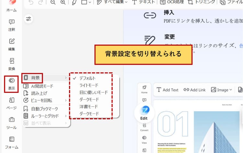Click the chain link icon beside 挿入

click(150, 15)
